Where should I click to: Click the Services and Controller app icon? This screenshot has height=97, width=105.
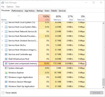6,54
